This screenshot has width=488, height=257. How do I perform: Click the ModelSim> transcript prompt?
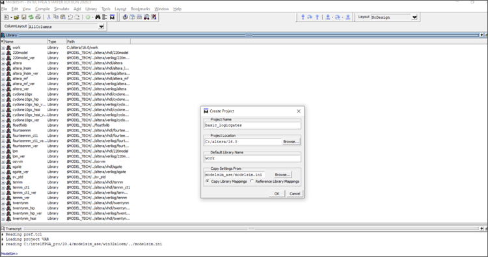[9, 254]
